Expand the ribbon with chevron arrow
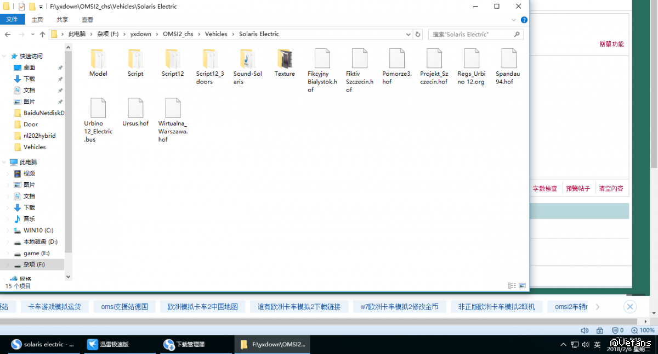Viewport: 658px width, 354px height. 514,20
